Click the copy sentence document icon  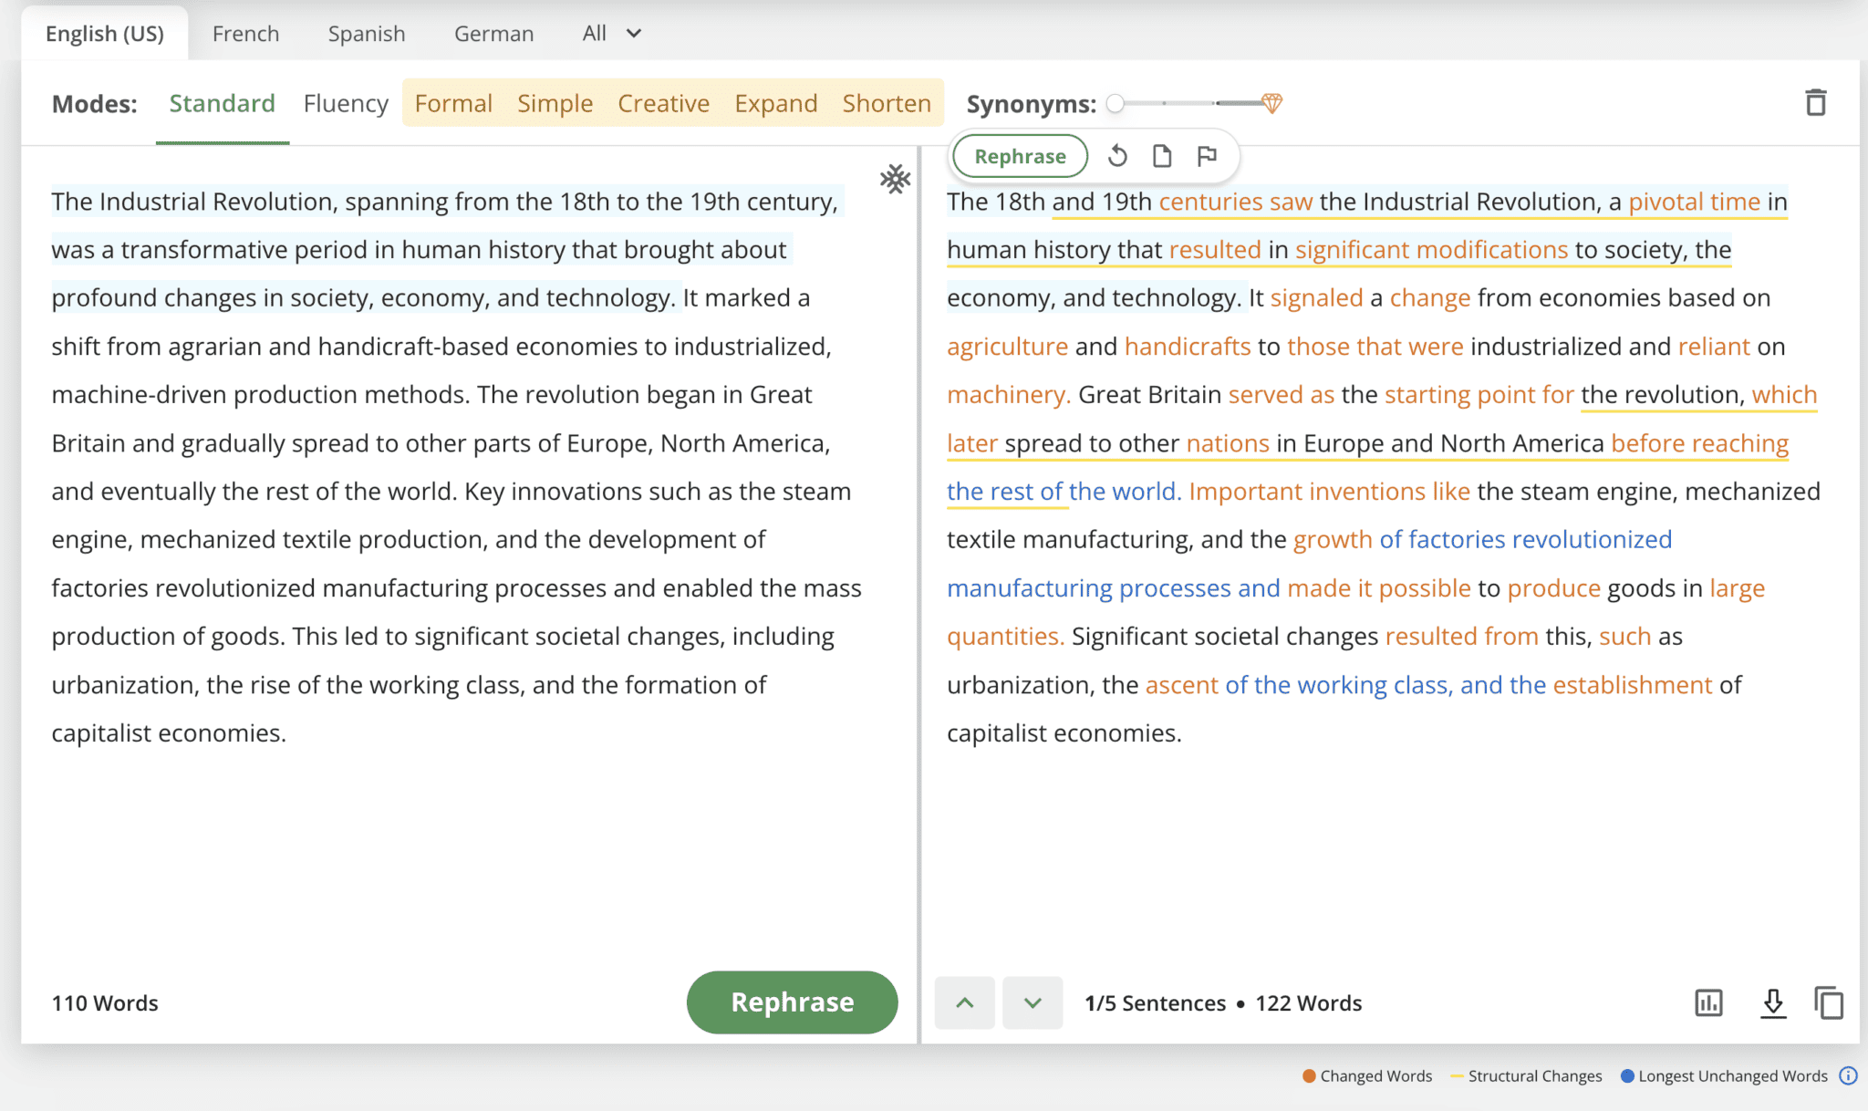point(1162,157)
